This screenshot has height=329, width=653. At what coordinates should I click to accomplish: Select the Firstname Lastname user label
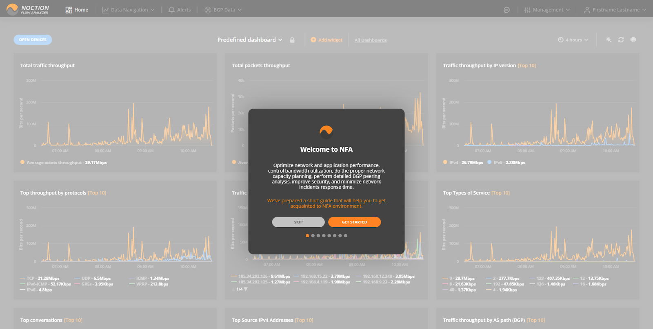pos(616,10)
